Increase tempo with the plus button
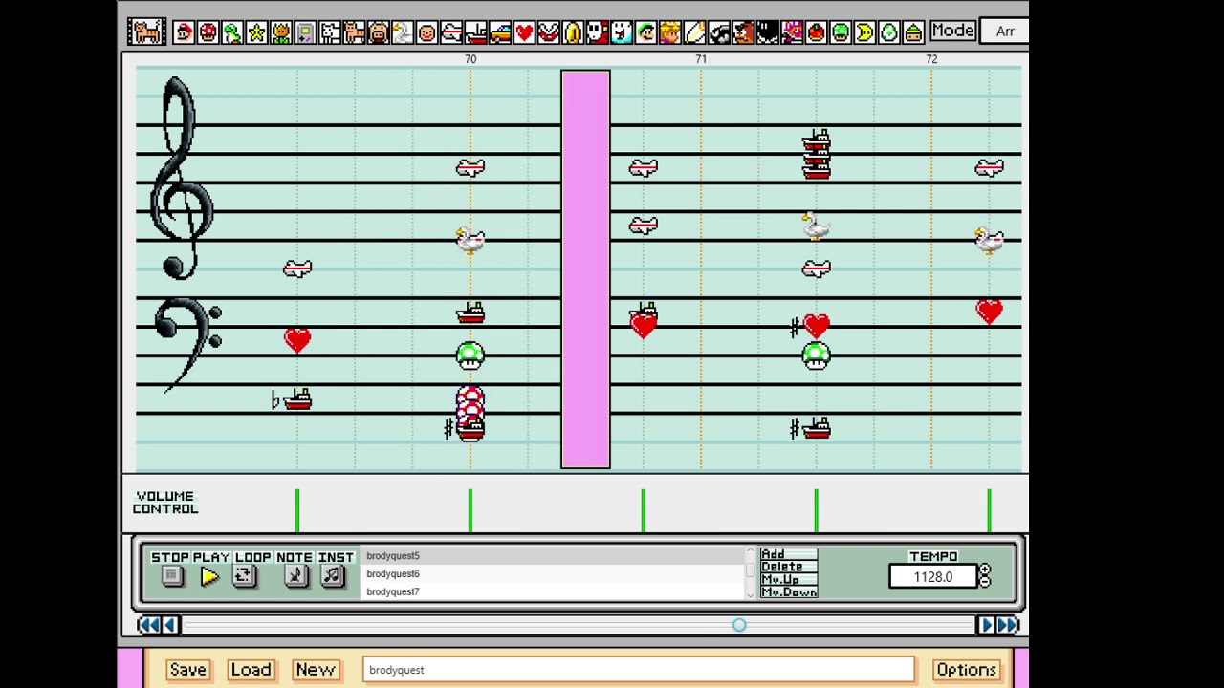 [985, 570]
